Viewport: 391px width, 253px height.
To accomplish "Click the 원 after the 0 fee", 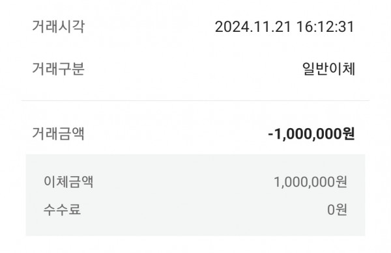I will (341, 209).
